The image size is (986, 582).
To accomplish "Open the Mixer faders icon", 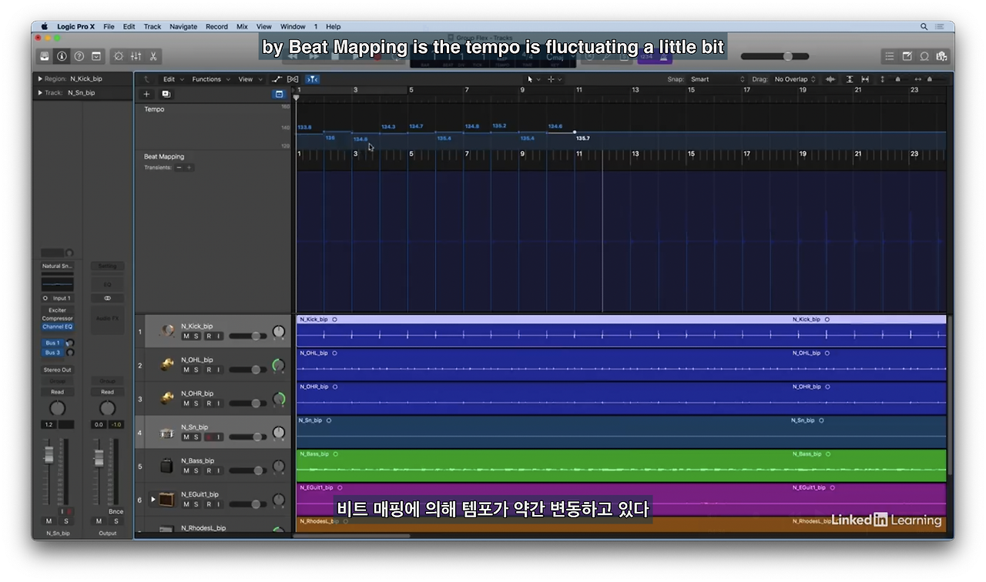I will coord(136,56).
